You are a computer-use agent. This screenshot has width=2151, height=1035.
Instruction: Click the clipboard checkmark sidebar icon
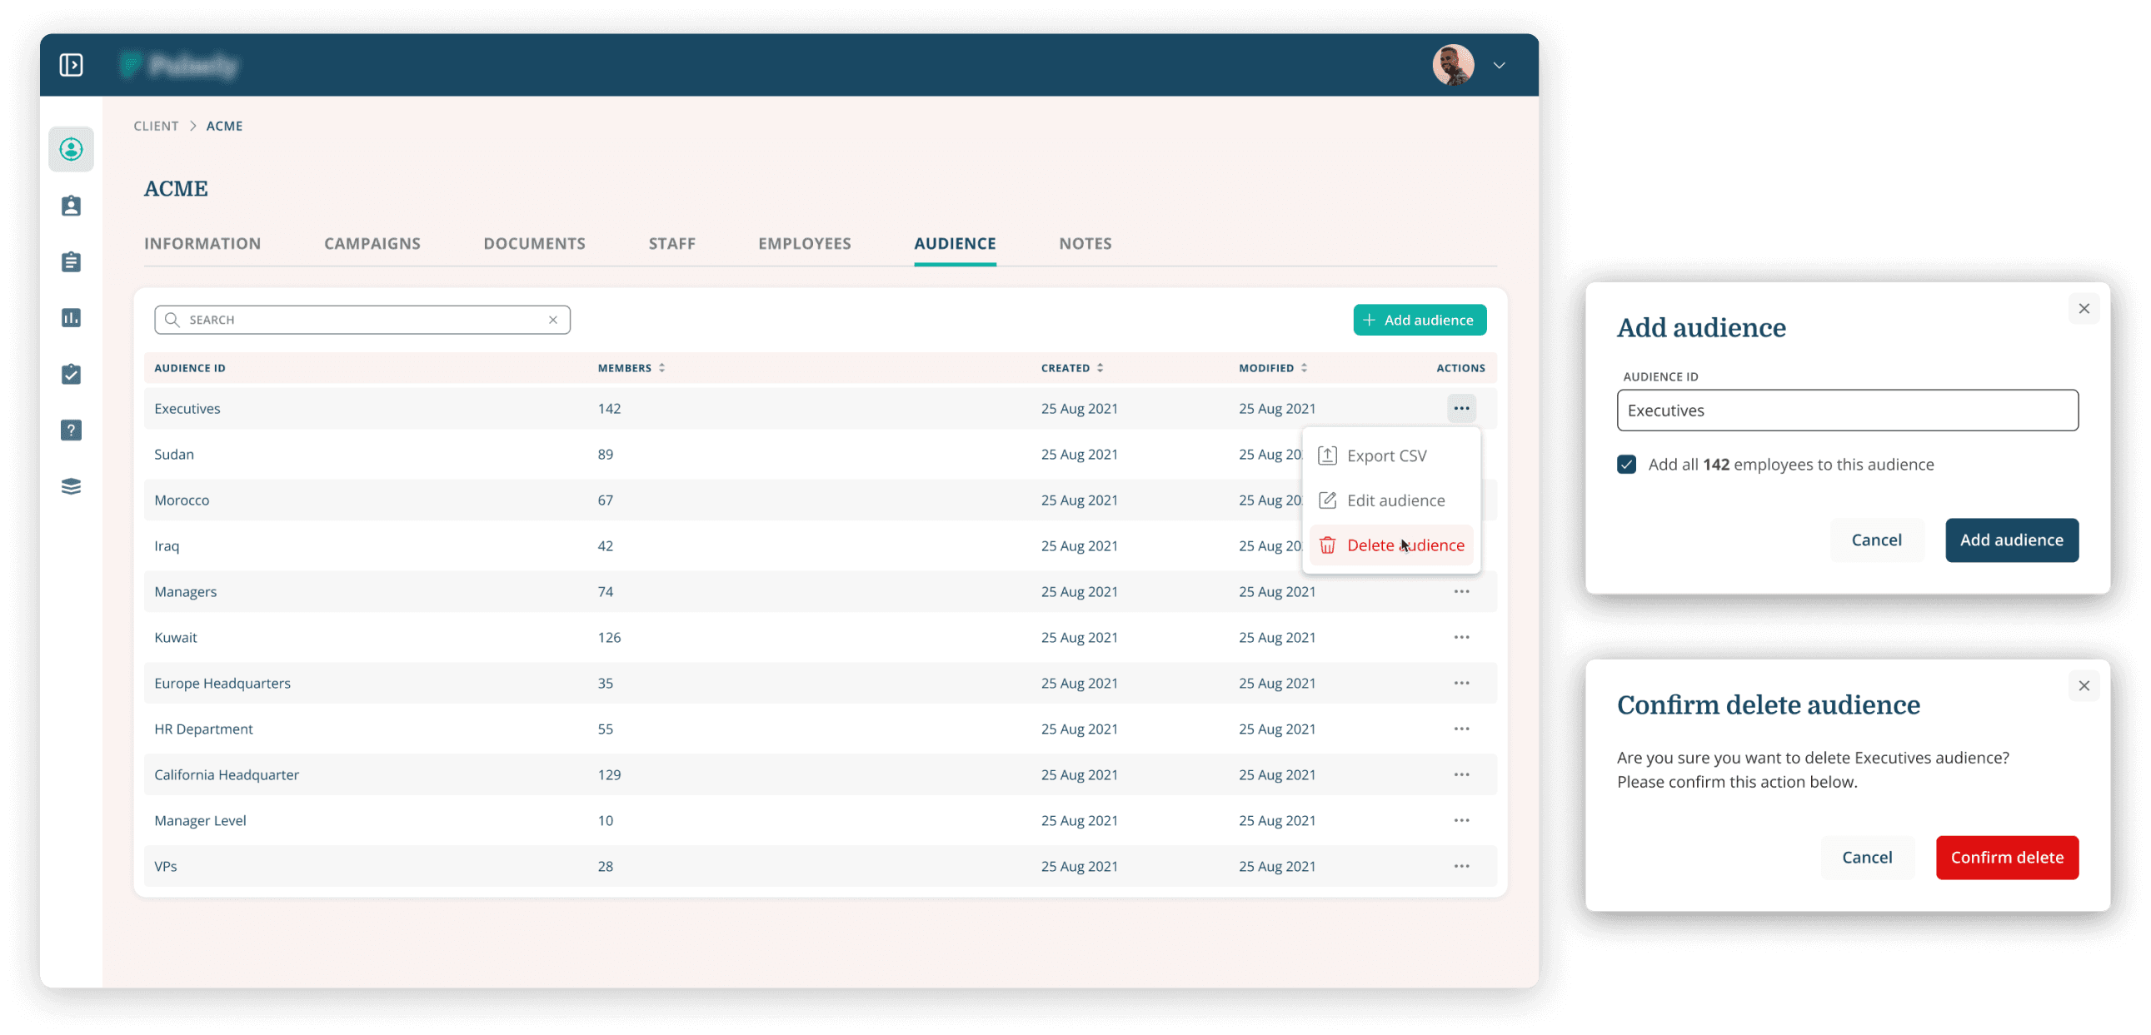71,374
